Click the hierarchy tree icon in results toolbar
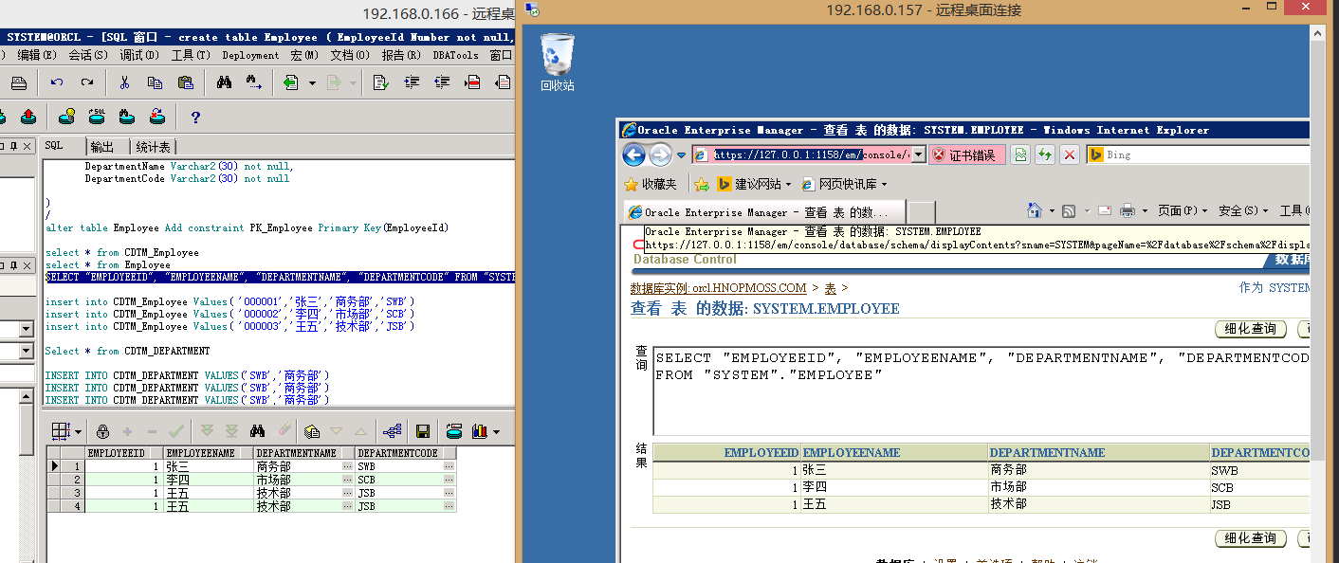Image resolution: width=1339 pixels, height=563 pixels. 394,431
